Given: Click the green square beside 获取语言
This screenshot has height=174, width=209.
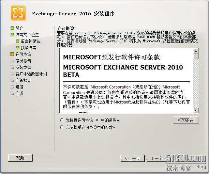Looking at the screenshot, I should pyautogui.click(x=18, y=48).
